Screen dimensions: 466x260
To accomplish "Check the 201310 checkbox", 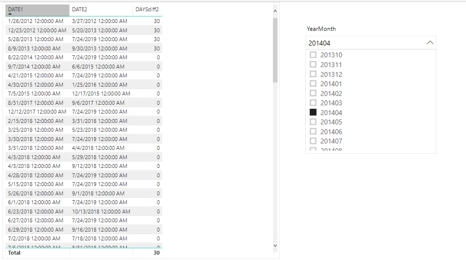I will pos(313,55).
